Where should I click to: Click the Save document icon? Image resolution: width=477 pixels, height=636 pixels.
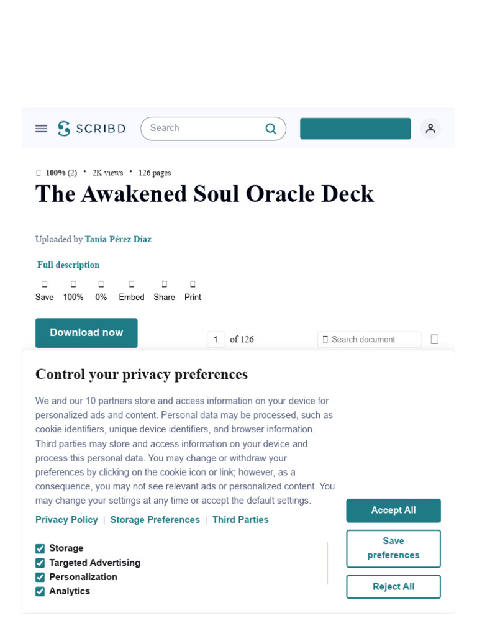(x=45, y=284)
